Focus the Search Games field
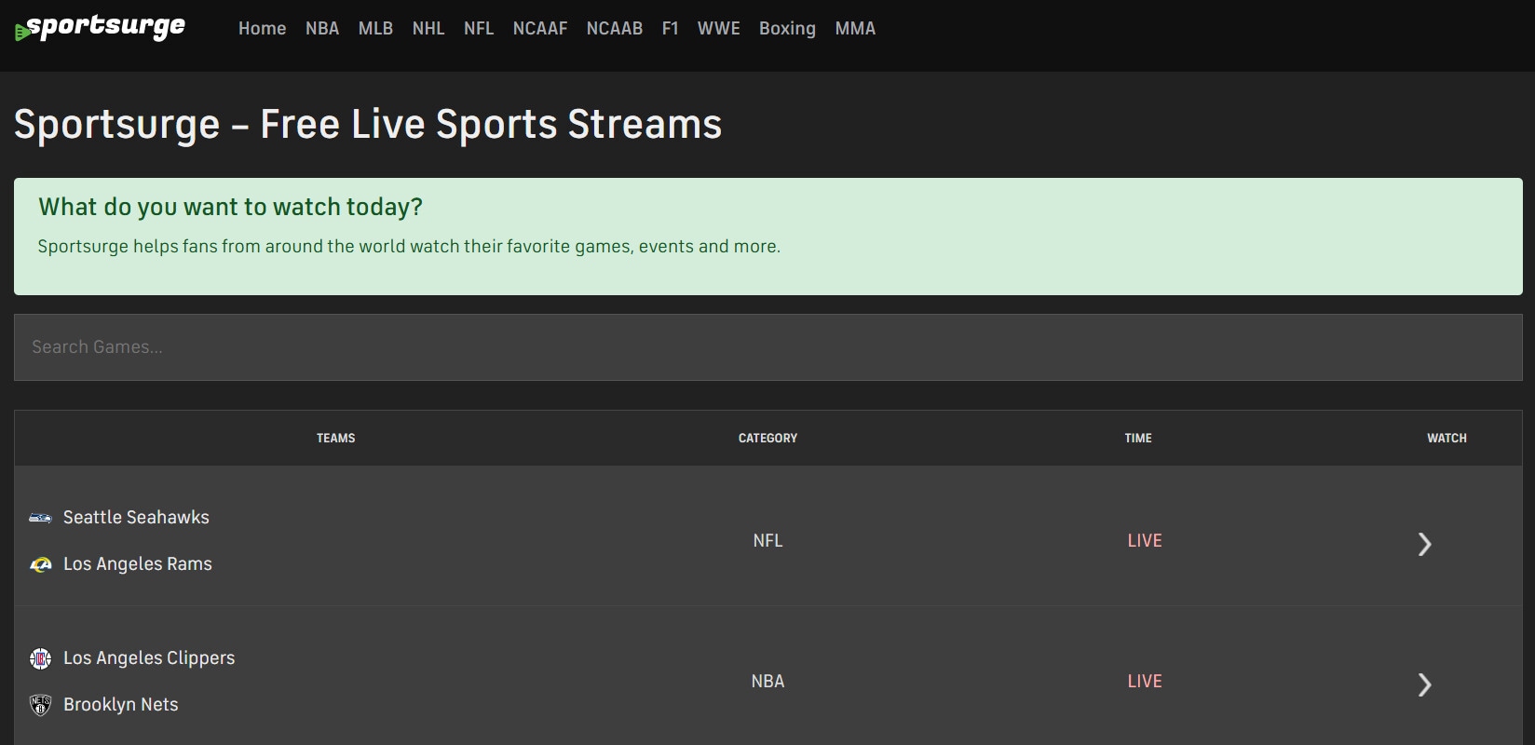The height and width of the screenshot is (745, 1535). tap(767, 347)
